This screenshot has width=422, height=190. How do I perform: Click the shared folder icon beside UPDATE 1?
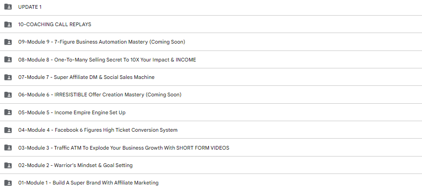8,7
